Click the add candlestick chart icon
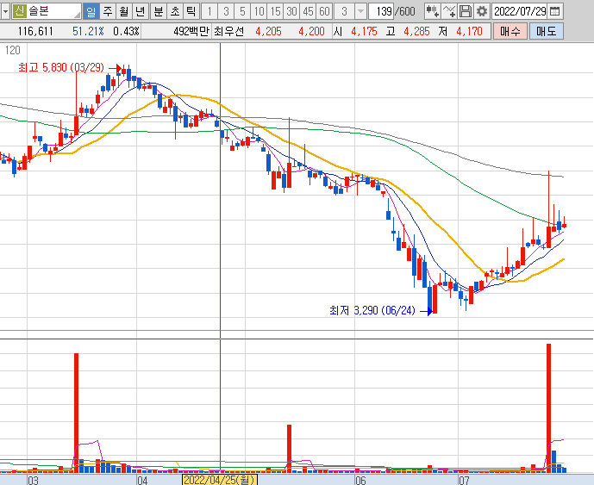594x485 pixels. 432,11
